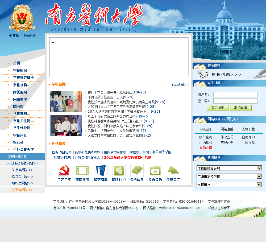The image size is (266, 242).
Task: Click the envelope icon beside 校长信箱 >>>
Action: [203, 75]
